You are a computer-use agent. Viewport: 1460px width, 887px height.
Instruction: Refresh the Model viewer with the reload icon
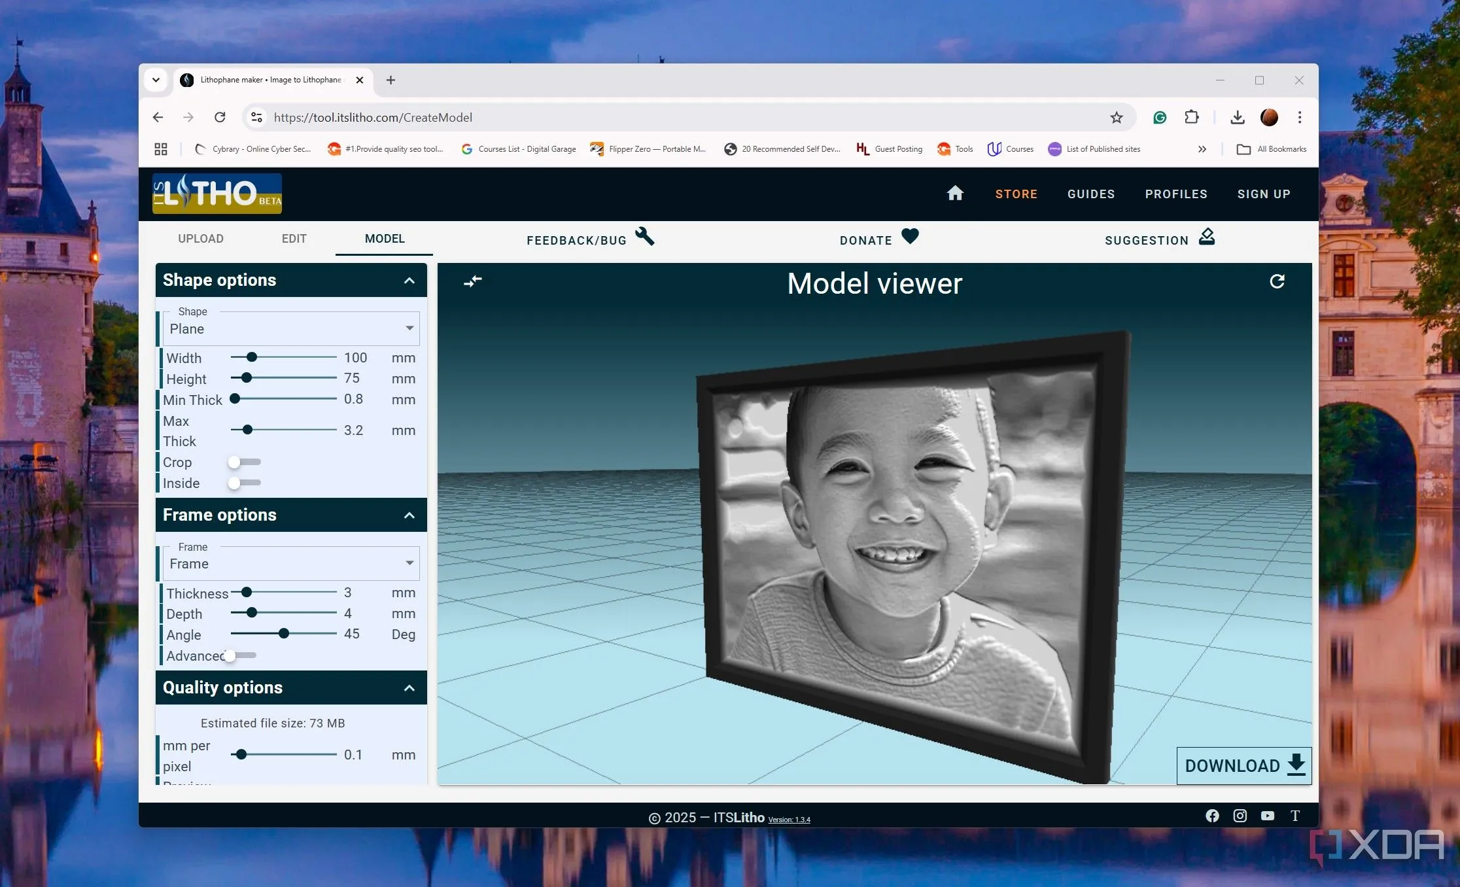tap(1277, 281)
